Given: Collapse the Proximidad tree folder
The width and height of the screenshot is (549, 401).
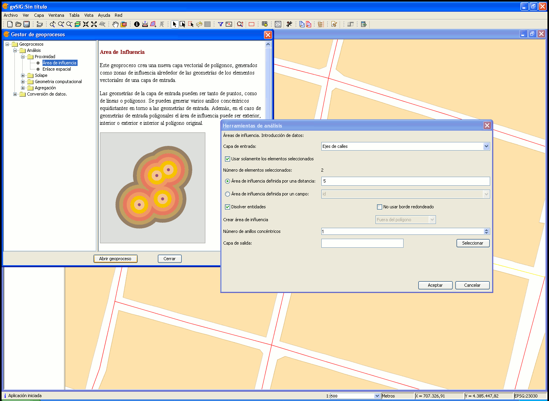Looking at the screenshot, I should click(x=23, y=57).
